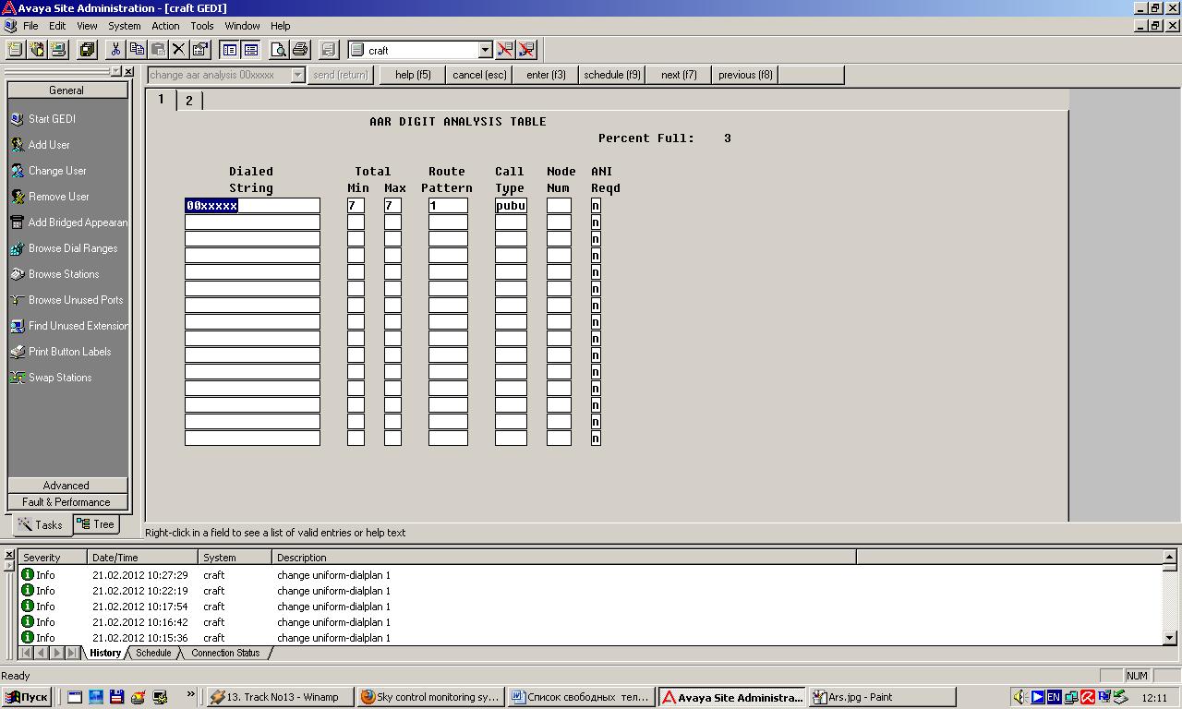Switch to the Schedule tab
Image resolution: width=1182 pixels, height=709 pixels.
[153, 653]
